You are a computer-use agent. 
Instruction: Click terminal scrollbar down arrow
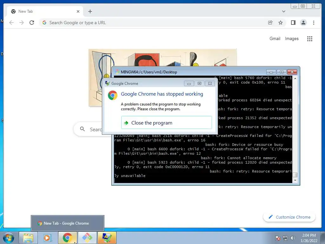(295, 180)
